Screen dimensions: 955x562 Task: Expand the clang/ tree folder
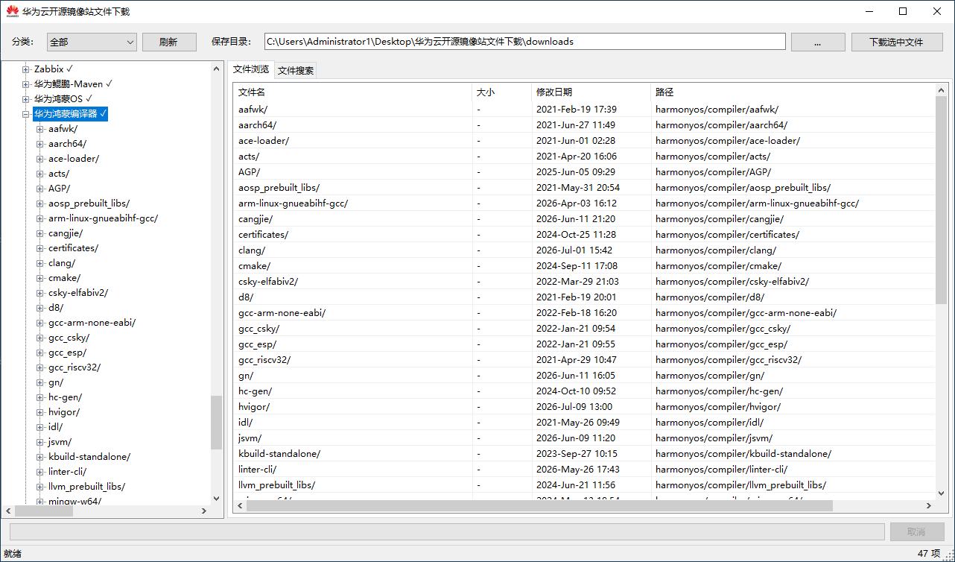click(x=41, y=263)
